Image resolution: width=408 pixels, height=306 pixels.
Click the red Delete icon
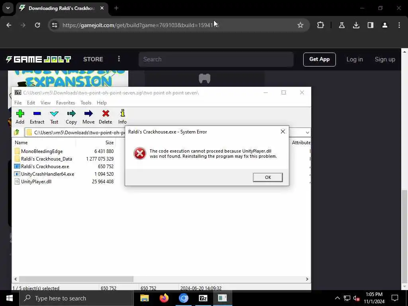[105, 117]
